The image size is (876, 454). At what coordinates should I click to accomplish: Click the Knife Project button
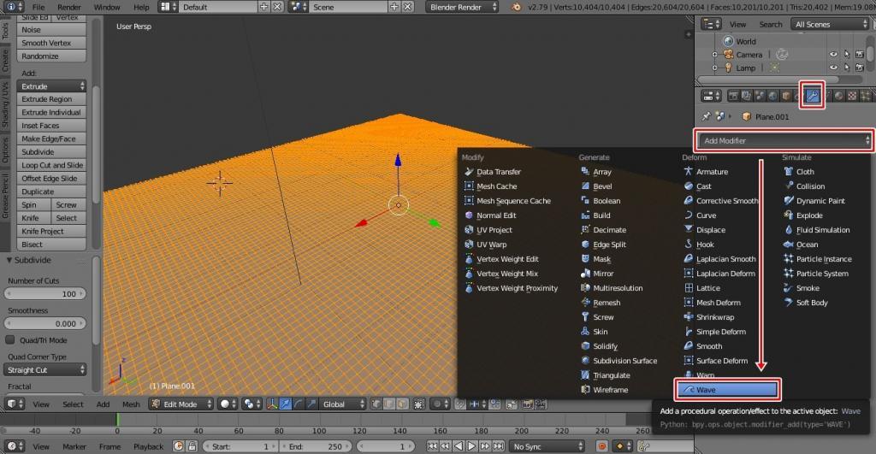click(50, 231)
